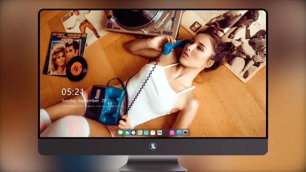
Task: Launch the clapperboard video app in dock
Action: tap(146, 132)
